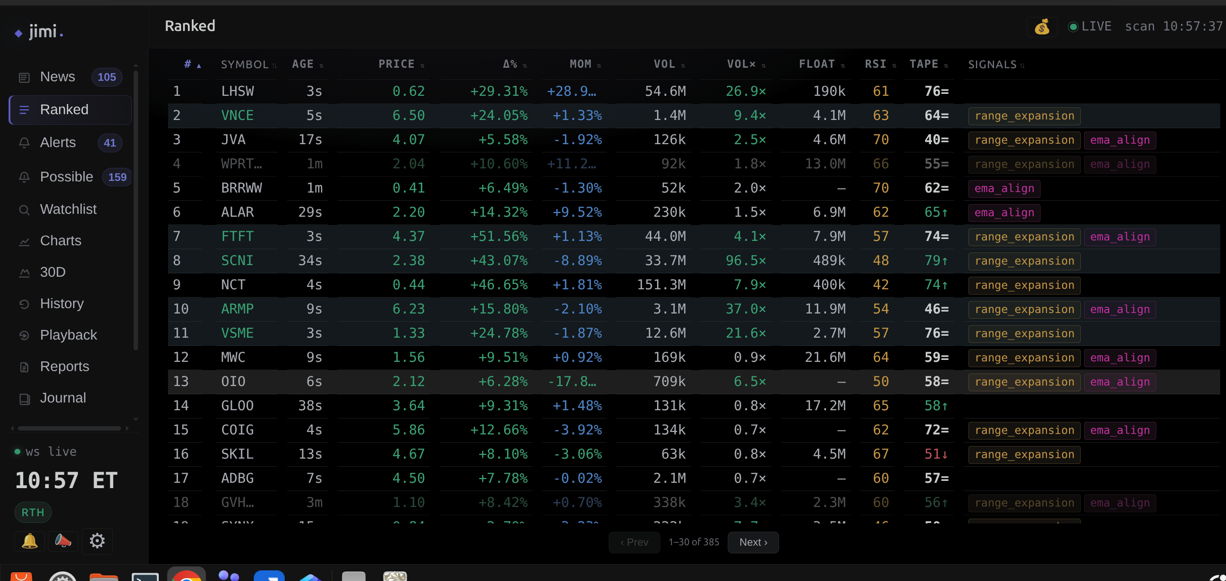Sort table by MOM column
This screenshot has width=1226, height=581.
(585, 64)
